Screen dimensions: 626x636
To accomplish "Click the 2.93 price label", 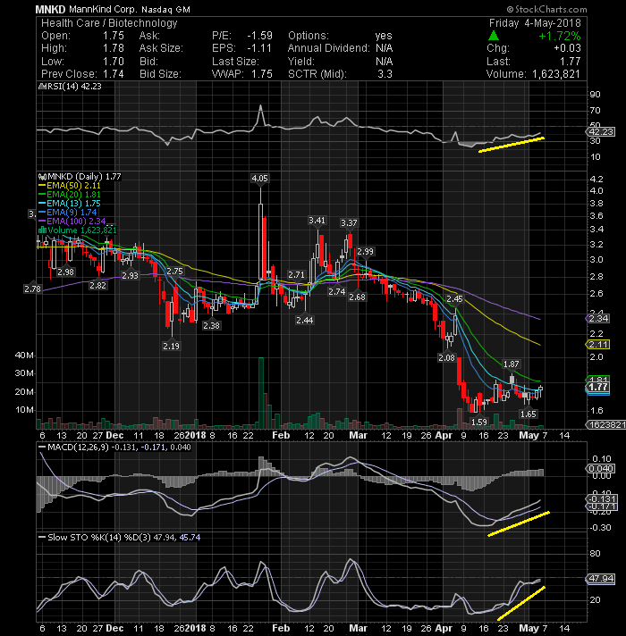I will [x=130, y=276].
